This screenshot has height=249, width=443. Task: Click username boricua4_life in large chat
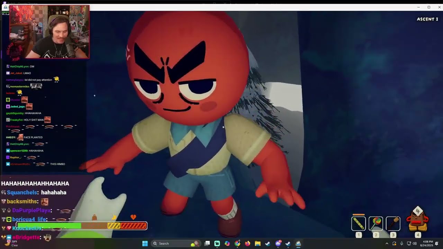coord(30,219)
